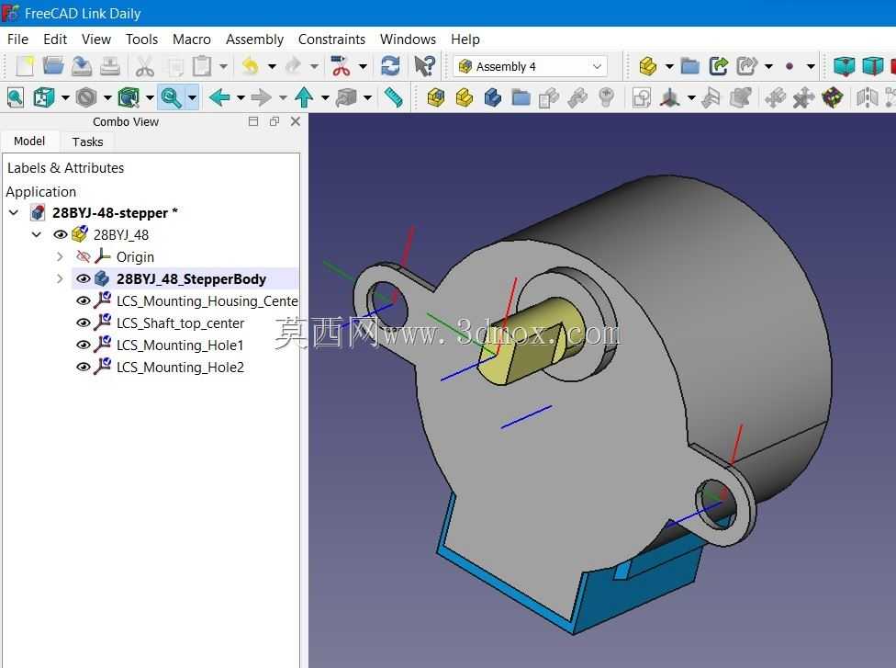Screen dimensions: 896x668
Task: Go back with the teal left arrow
Action: 219,97
